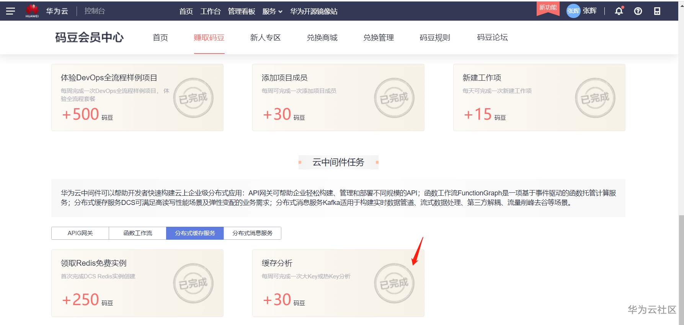Click the 每周可完成一次添加项目成员 description

(299, 91)
